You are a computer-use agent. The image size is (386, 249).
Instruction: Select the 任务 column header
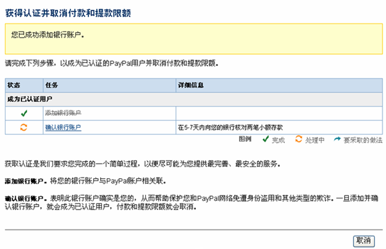click(52, 84)
